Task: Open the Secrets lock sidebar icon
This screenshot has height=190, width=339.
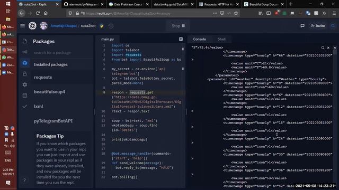Action: click(25, 74)
